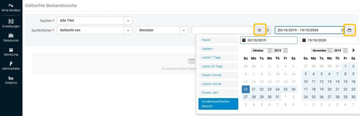Click the Gelöschte Bestandssuche page title
The height and width of the screenshot is (116, 360).
click(51, 6)
